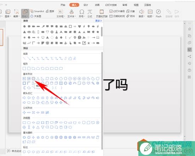Screen dimensions: 195x156
Task: Choose the ellipse basic shape
Action: tap(33, 79)
